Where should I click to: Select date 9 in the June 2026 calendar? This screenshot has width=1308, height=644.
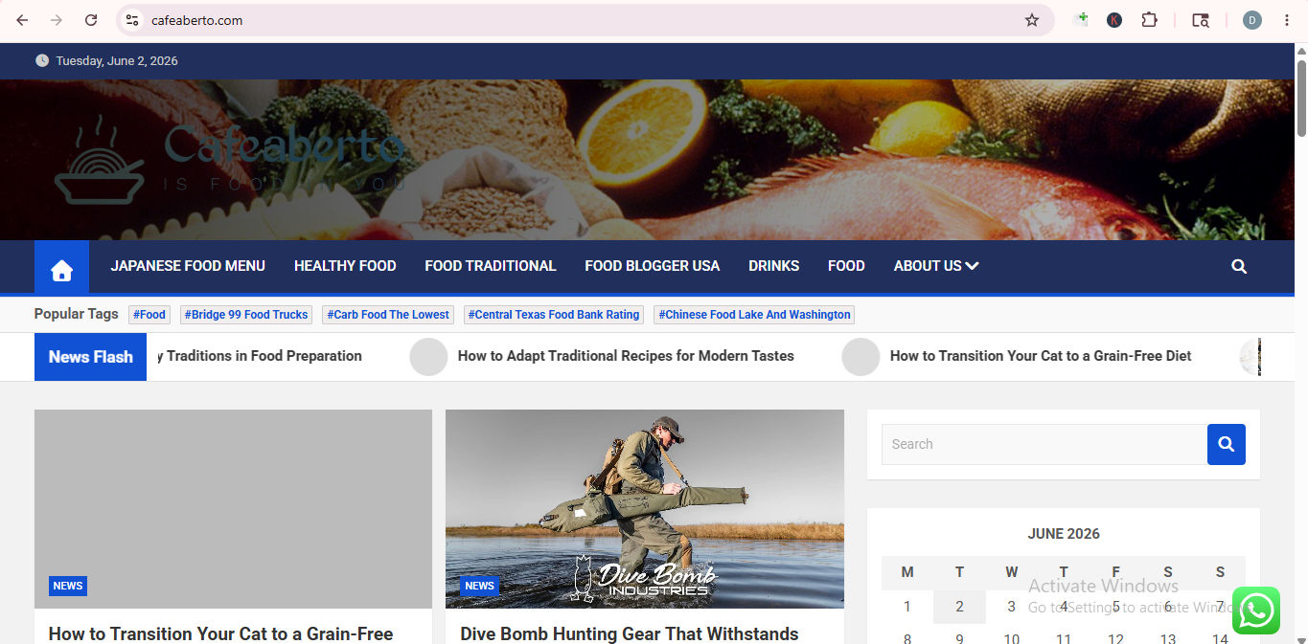959,639
